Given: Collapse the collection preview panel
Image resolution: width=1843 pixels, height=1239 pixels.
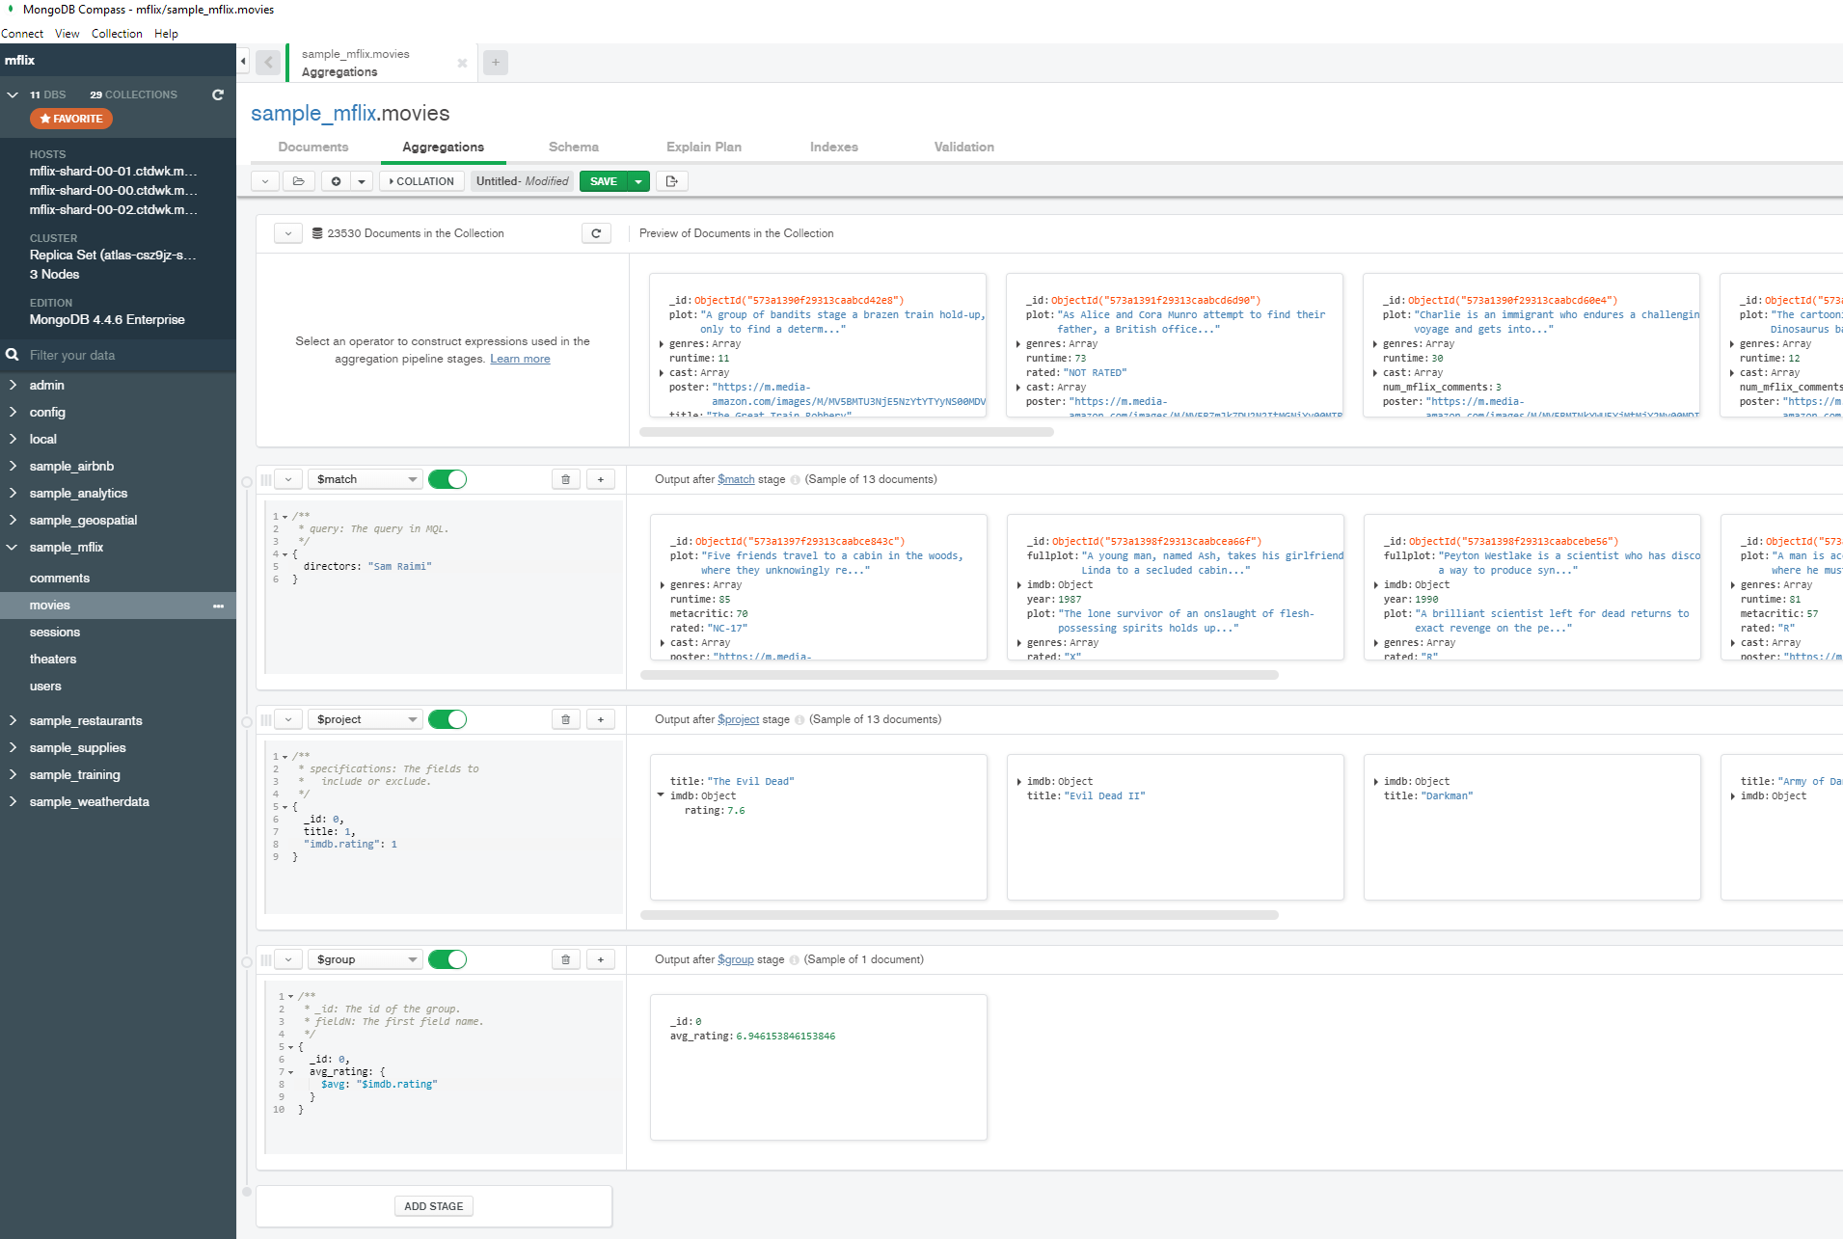Looking at the screenshot, I should pyautogui.click(x=288, y=233).
